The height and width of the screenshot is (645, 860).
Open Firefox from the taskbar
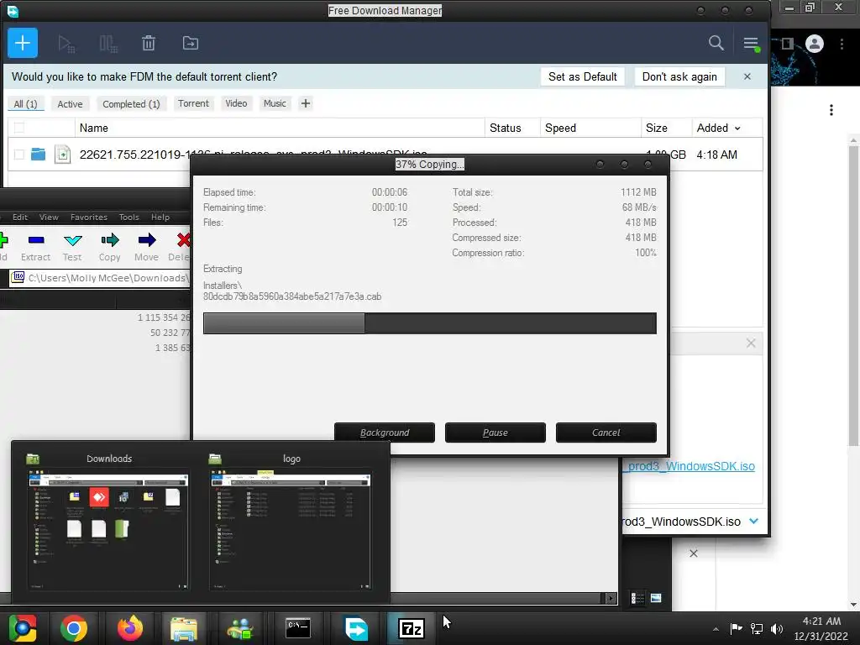click(x=130, y=628)
